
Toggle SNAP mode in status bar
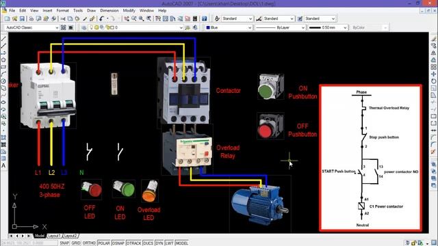click(x=64, y=243)
